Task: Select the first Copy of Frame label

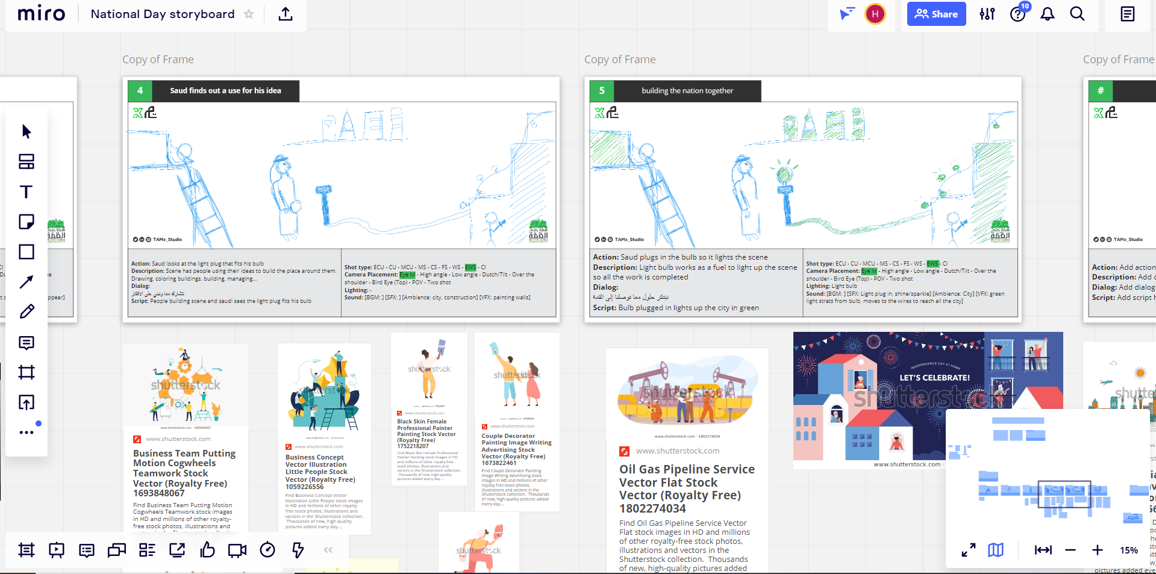Action: [x=158, y=59]
